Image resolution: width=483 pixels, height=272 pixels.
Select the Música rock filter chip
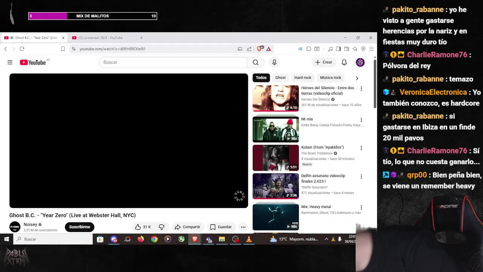click(x=331, y=78)
